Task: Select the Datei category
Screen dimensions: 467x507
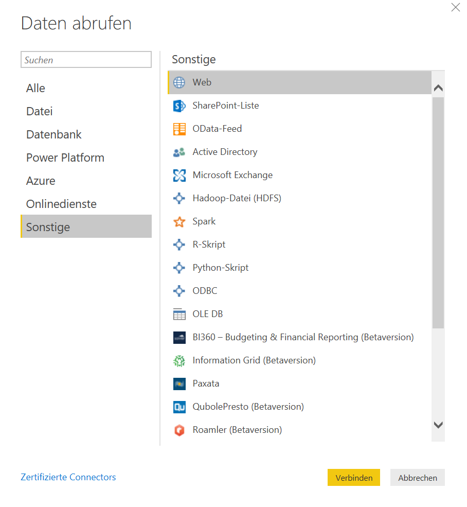Action: click(86, 112)
